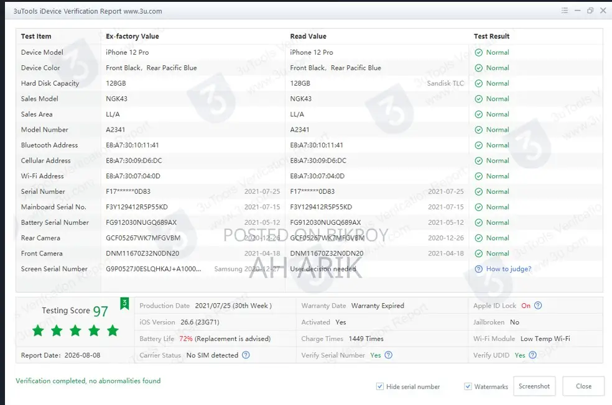The height and width of the screenshot is (405, 612).
Task: Click the iOS Version 26.6 (23G71) value
Action: (200, 322)
